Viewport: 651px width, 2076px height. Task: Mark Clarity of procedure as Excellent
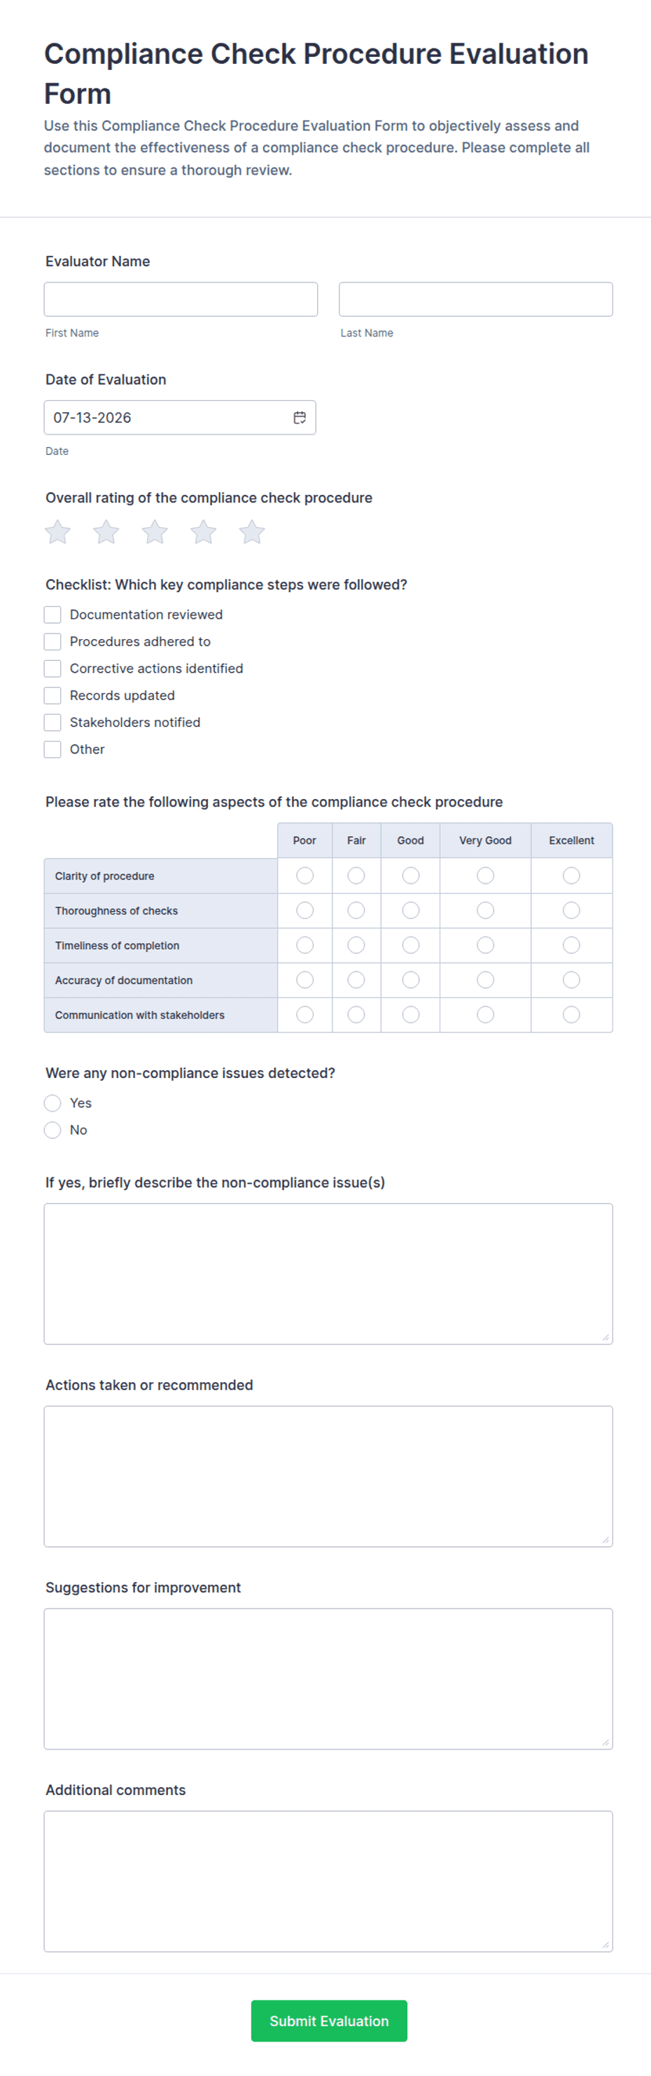pyautogui.click(x=571, y=875)
